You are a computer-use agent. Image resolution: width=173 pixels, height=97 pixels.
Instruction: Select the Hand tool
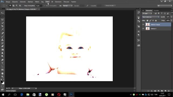click(2, 73)
